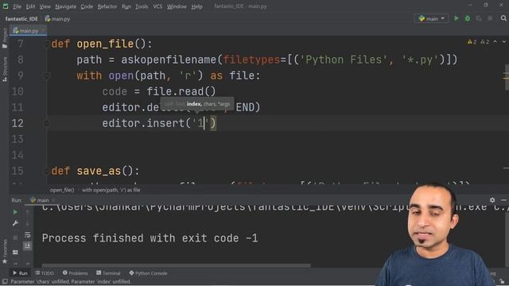Viewport: 509px width, 286px height.
Task: Click the fold-end marker at line 12
Action: coord(47,123)
